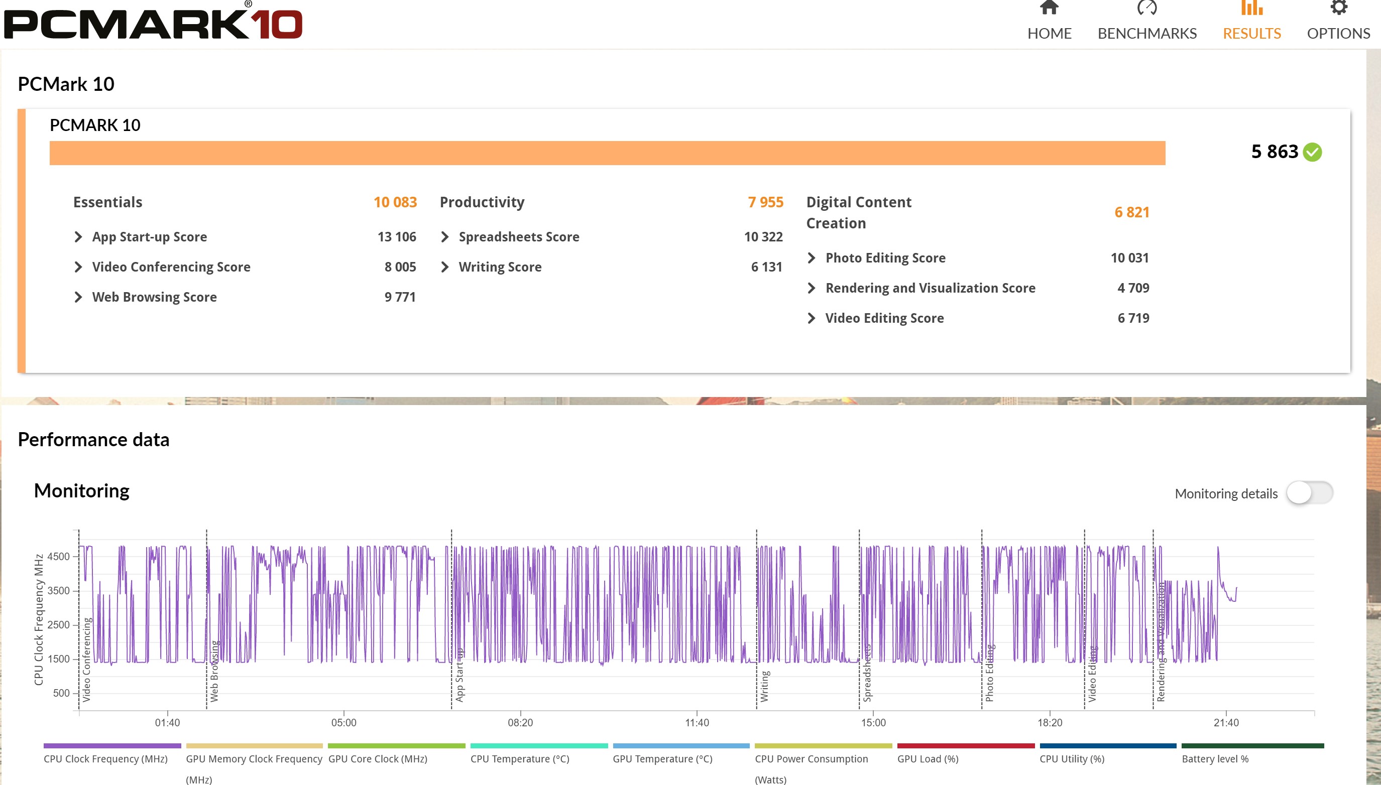Expand Rendering and Visualization Score

click(812, 288)
